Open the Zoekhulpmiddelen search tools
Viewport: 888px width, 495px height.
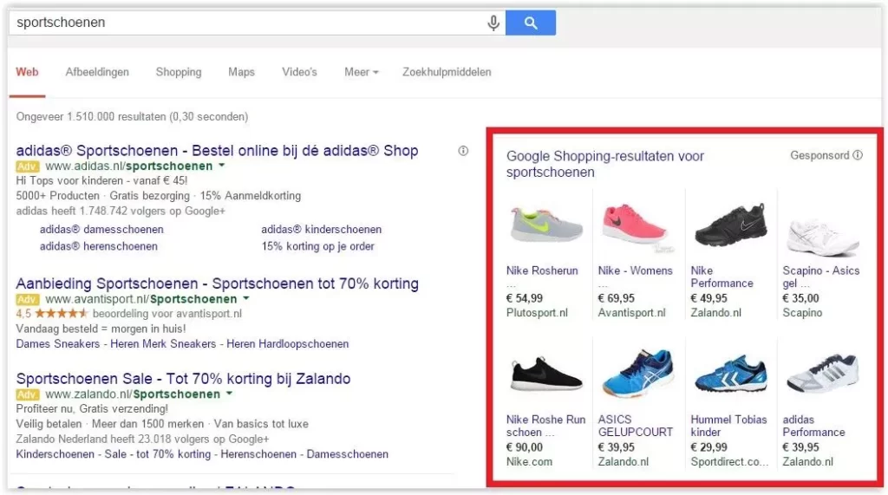click(x=447, y=72)
